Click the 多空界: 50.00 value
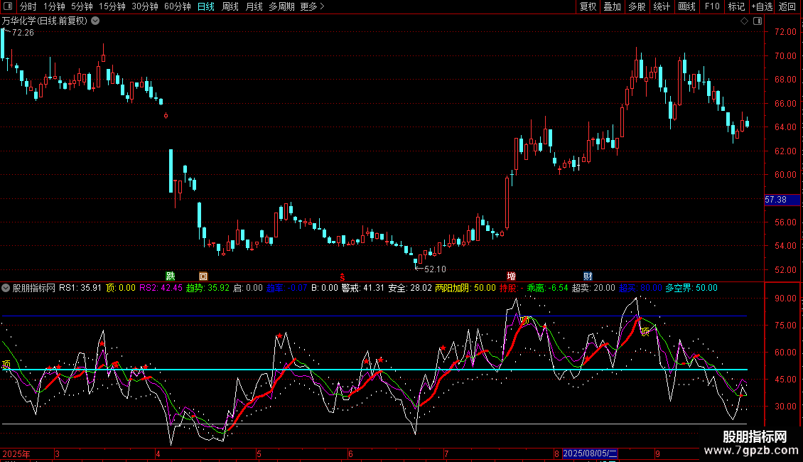803x462 pixels. tap(691, 289)
